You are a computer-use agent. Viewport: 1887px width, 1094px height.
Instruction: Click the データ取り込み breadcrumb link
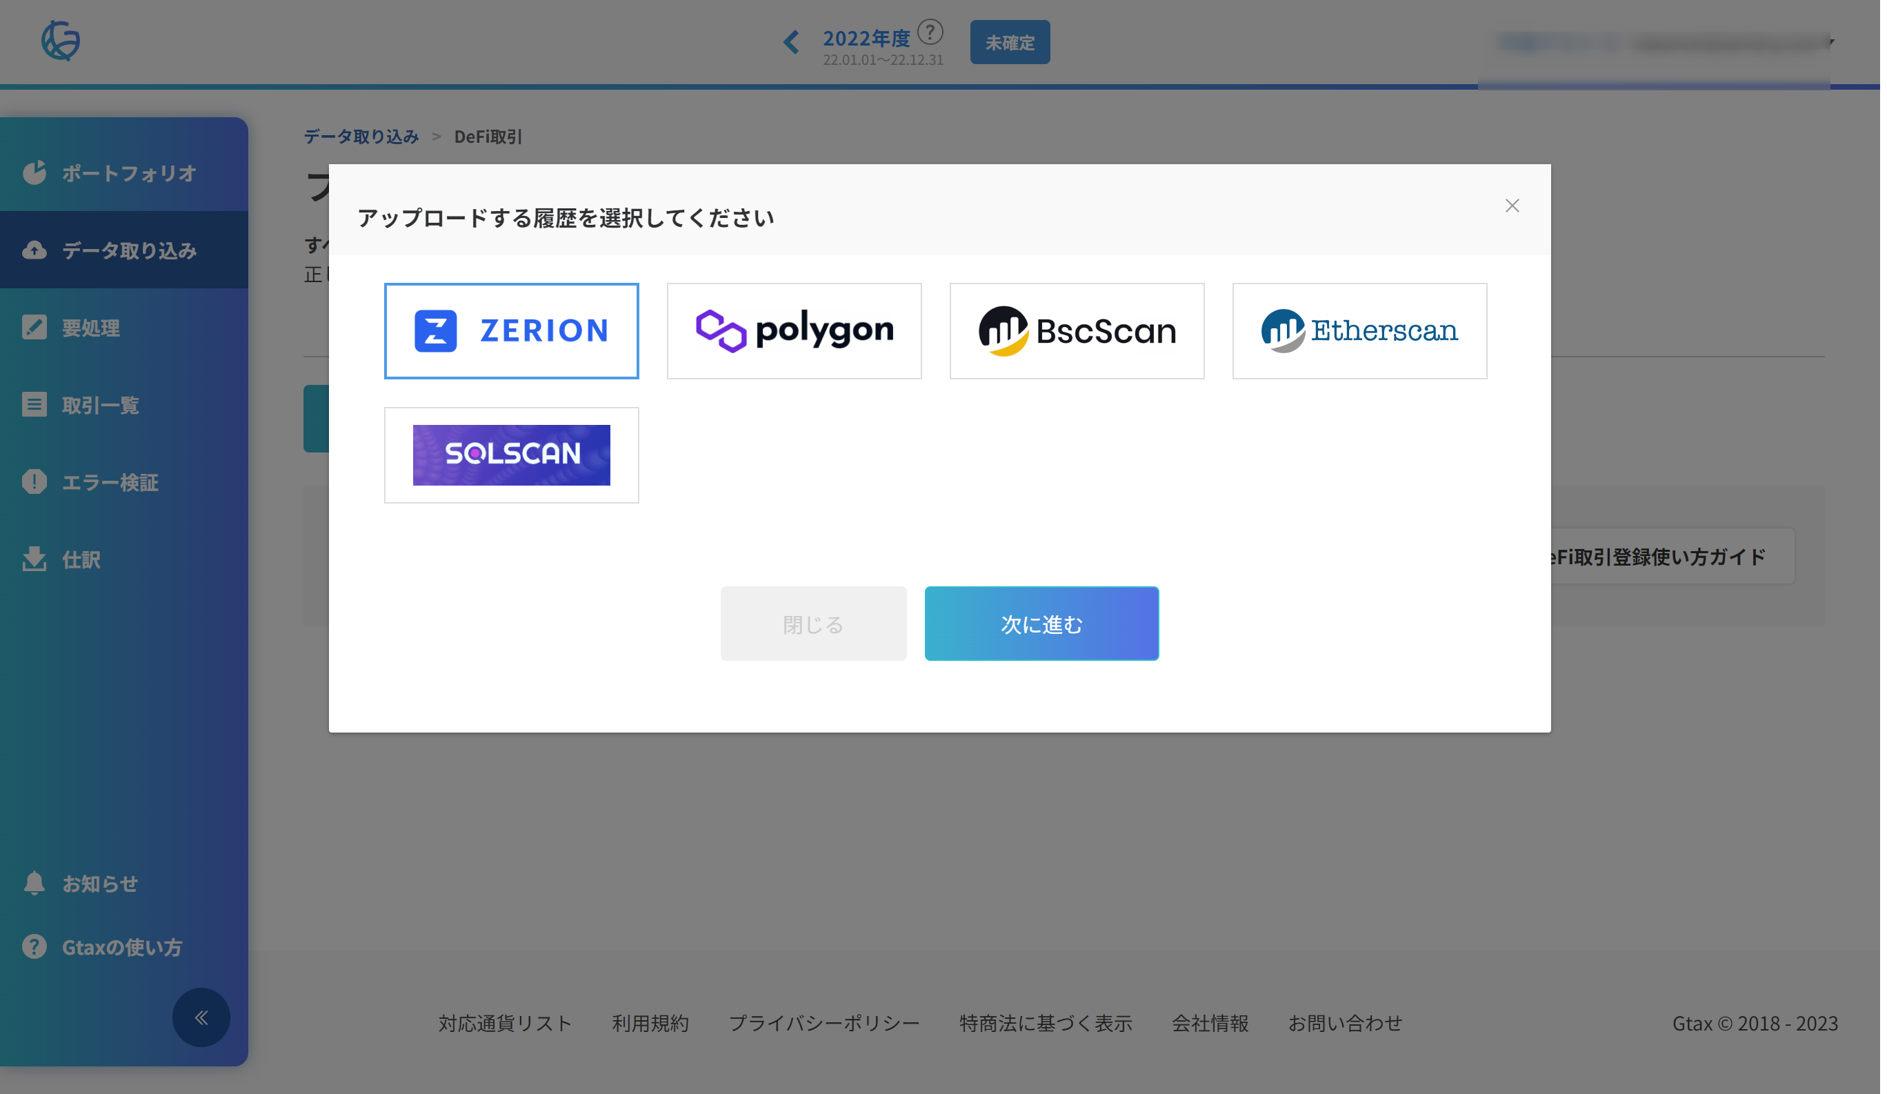362,137
